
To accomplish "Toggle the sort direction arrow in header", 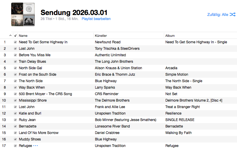I will pos(11,36).
